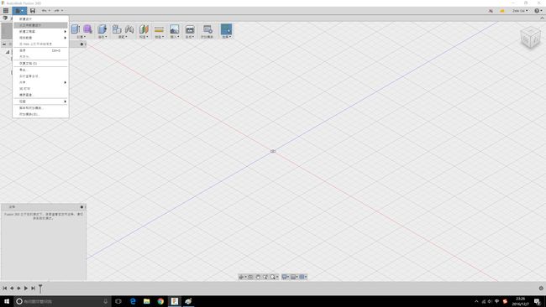The image size is (546, 307).
Task: Select the Press Pull modify icon
Action: point(102,29)
